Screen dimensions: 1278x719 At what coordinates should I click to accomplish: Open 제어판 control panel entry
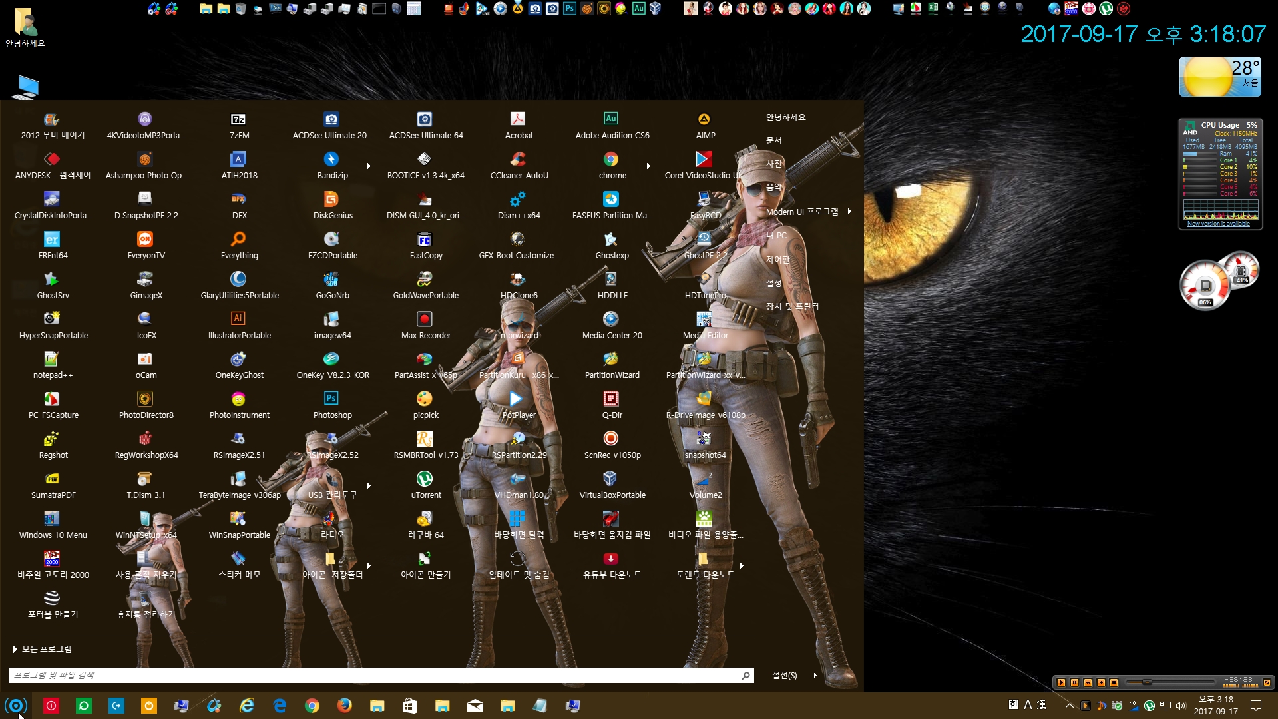click(x=778, y=260)
